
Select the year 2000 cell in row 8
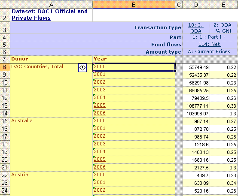134,67
